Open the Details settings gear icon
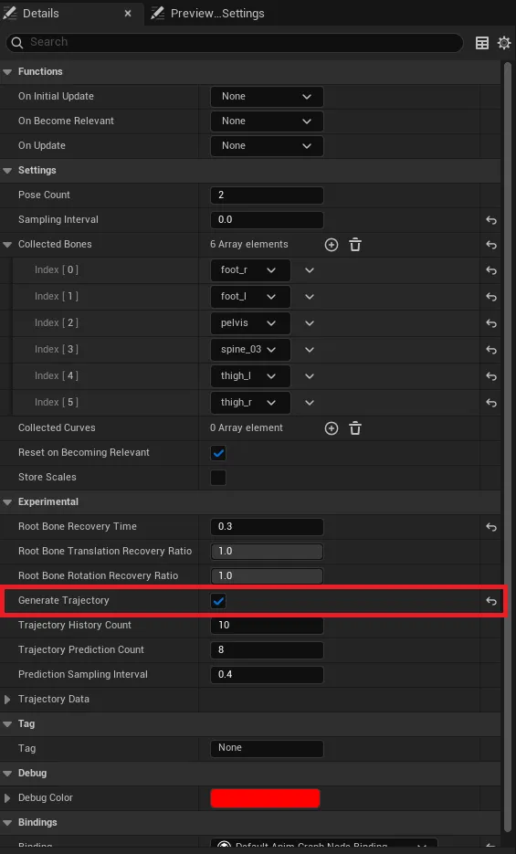This screenshot has width=516, height=854. 504,43
